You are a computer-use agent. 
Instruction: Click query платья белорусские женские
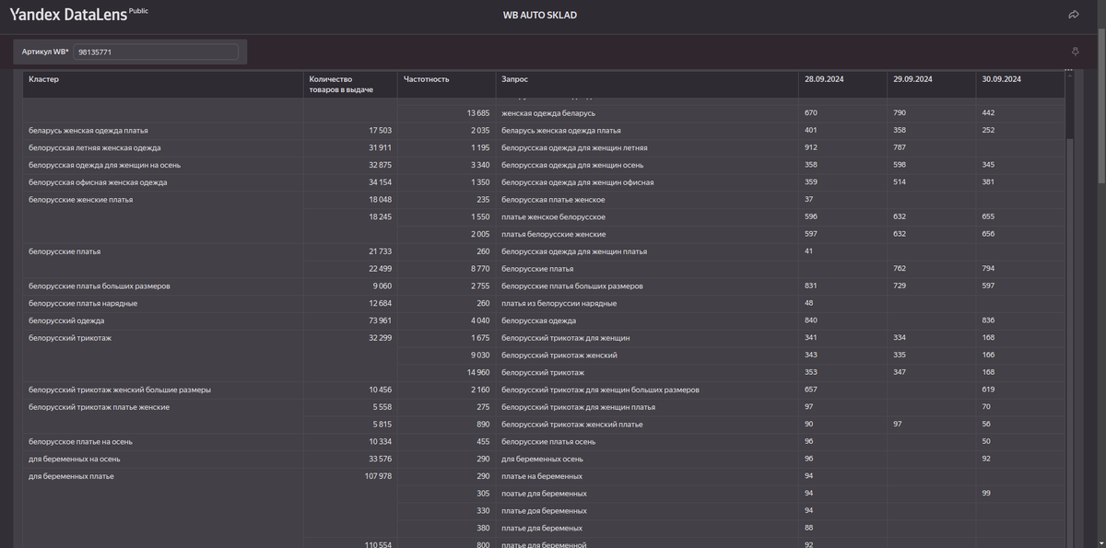coord(553,234)
